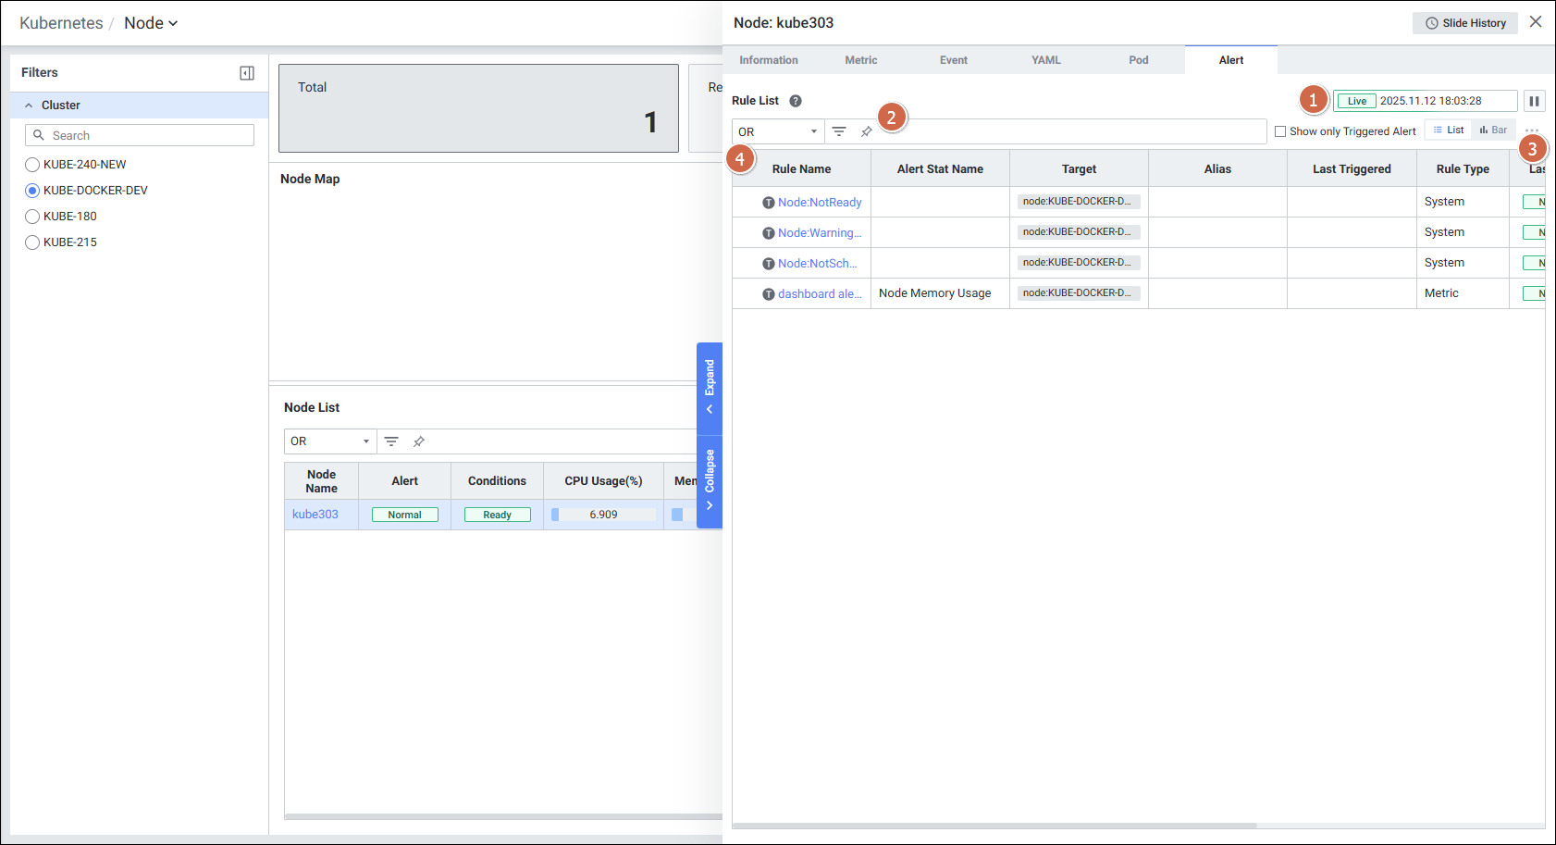Open the Node:NotReady rule link
The width and height of the screenshot is (1556, 845).
pos(819,203)
